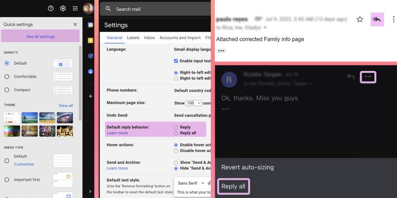Toggle the Enable input tools checkbox

[x=176, y=61]
